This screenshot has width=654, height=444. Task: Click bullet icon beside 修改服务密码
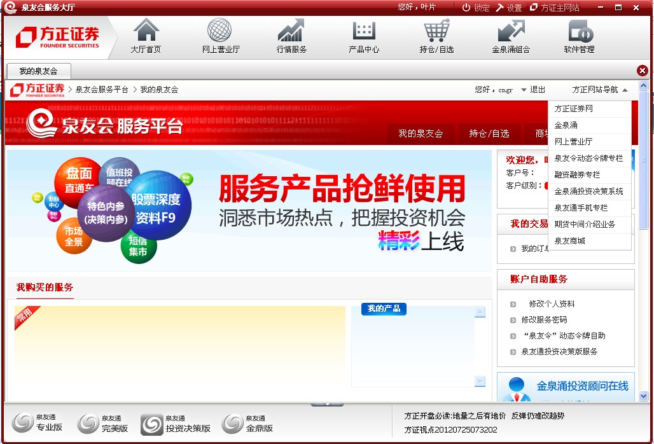click(513, 320)
